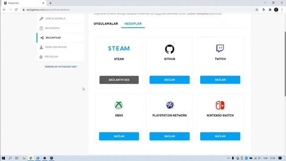Open a new browser tab
The image size is (286, 161).
coord(50,3)
